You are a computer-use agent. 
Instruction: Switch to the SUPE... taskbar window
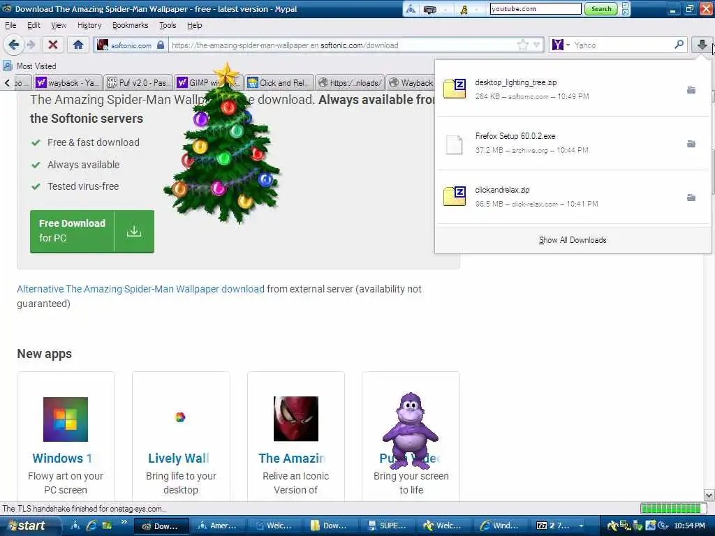pyautogui.click(x=388, y=526)
